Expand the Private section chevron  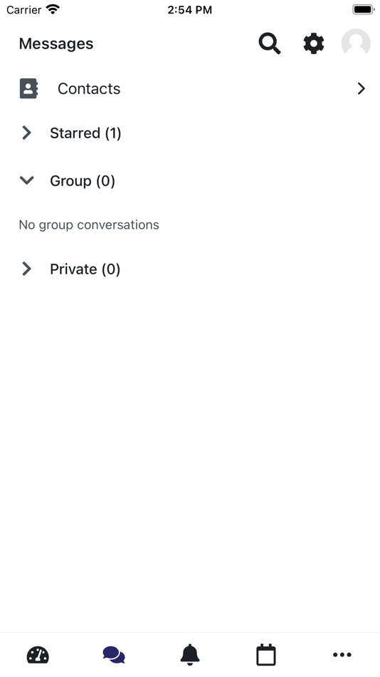tap(27, 269)
